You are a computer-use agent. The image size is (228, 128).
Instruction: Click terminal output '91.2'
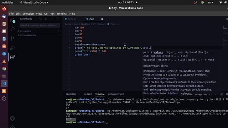(x=69, y=119)
